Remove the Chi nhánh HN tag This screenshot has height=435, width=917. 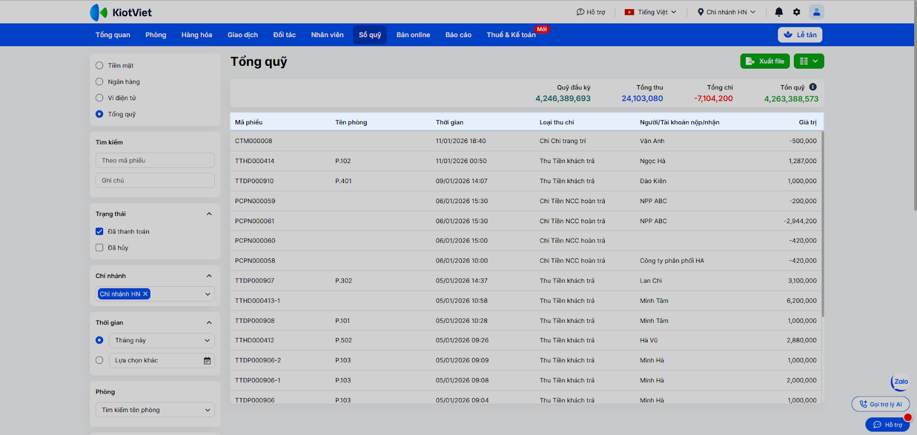coord(146,294)
